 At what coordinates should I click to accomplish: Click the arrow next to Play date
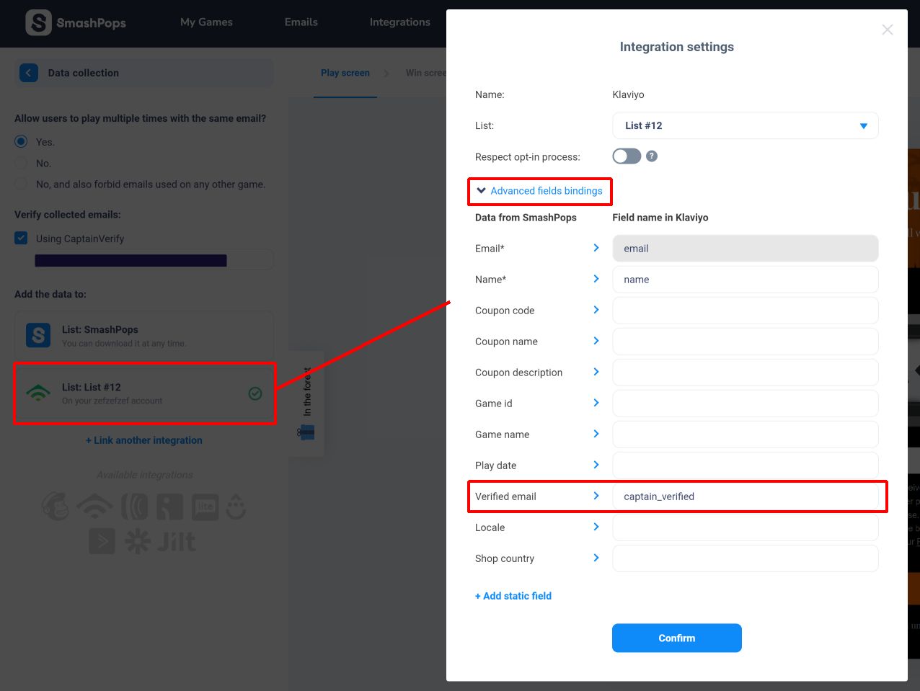click(x=596, y=465)
